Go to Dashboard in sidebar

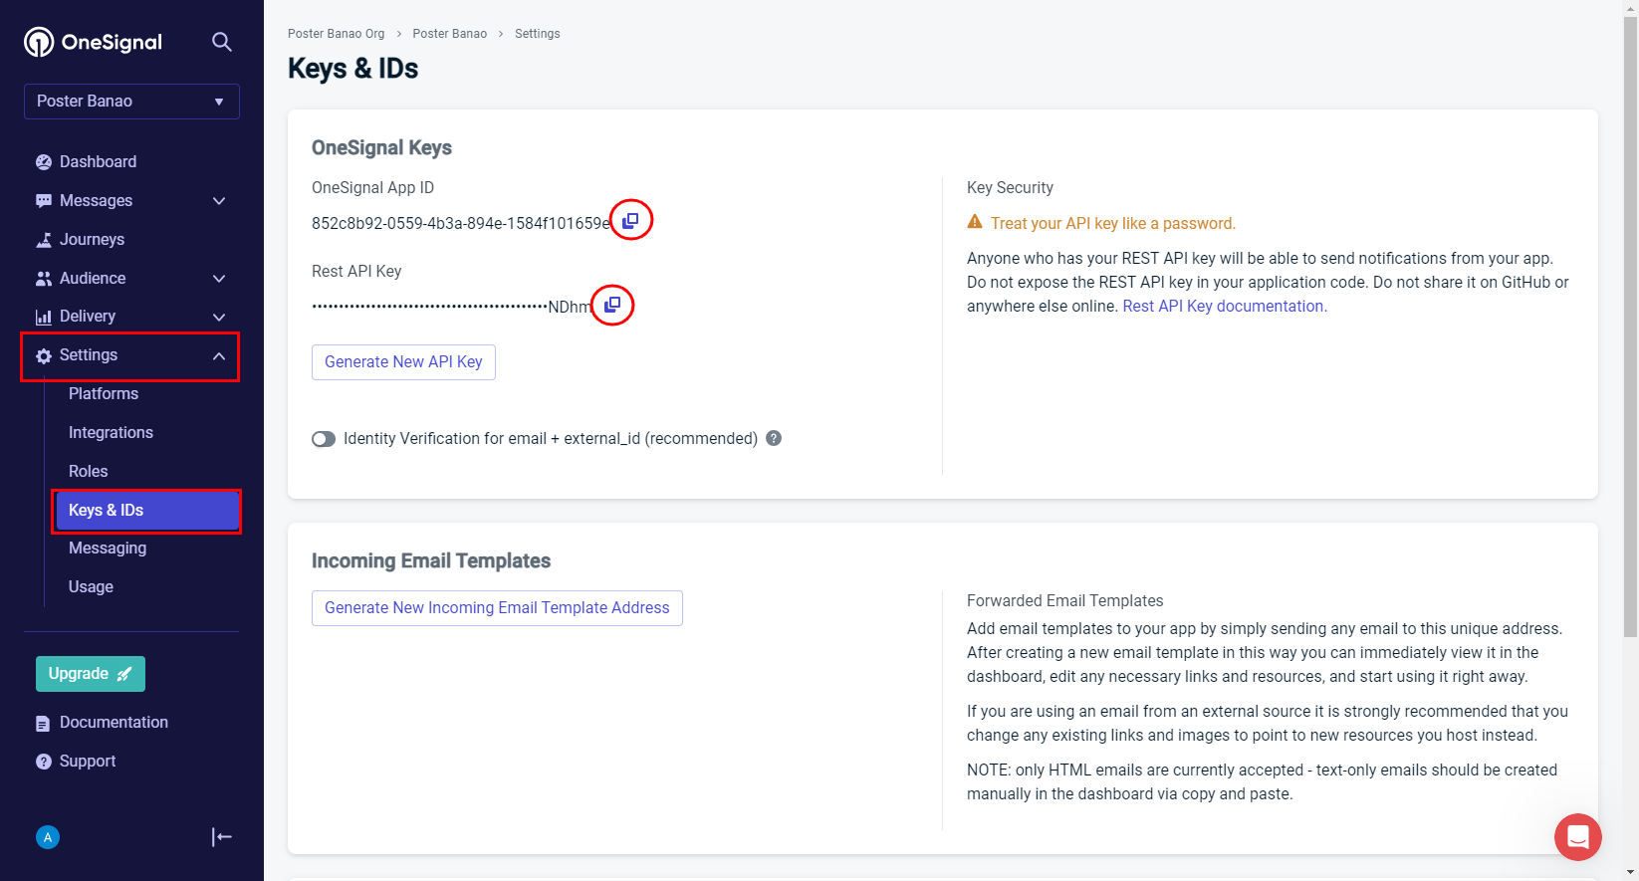point(98,161)
